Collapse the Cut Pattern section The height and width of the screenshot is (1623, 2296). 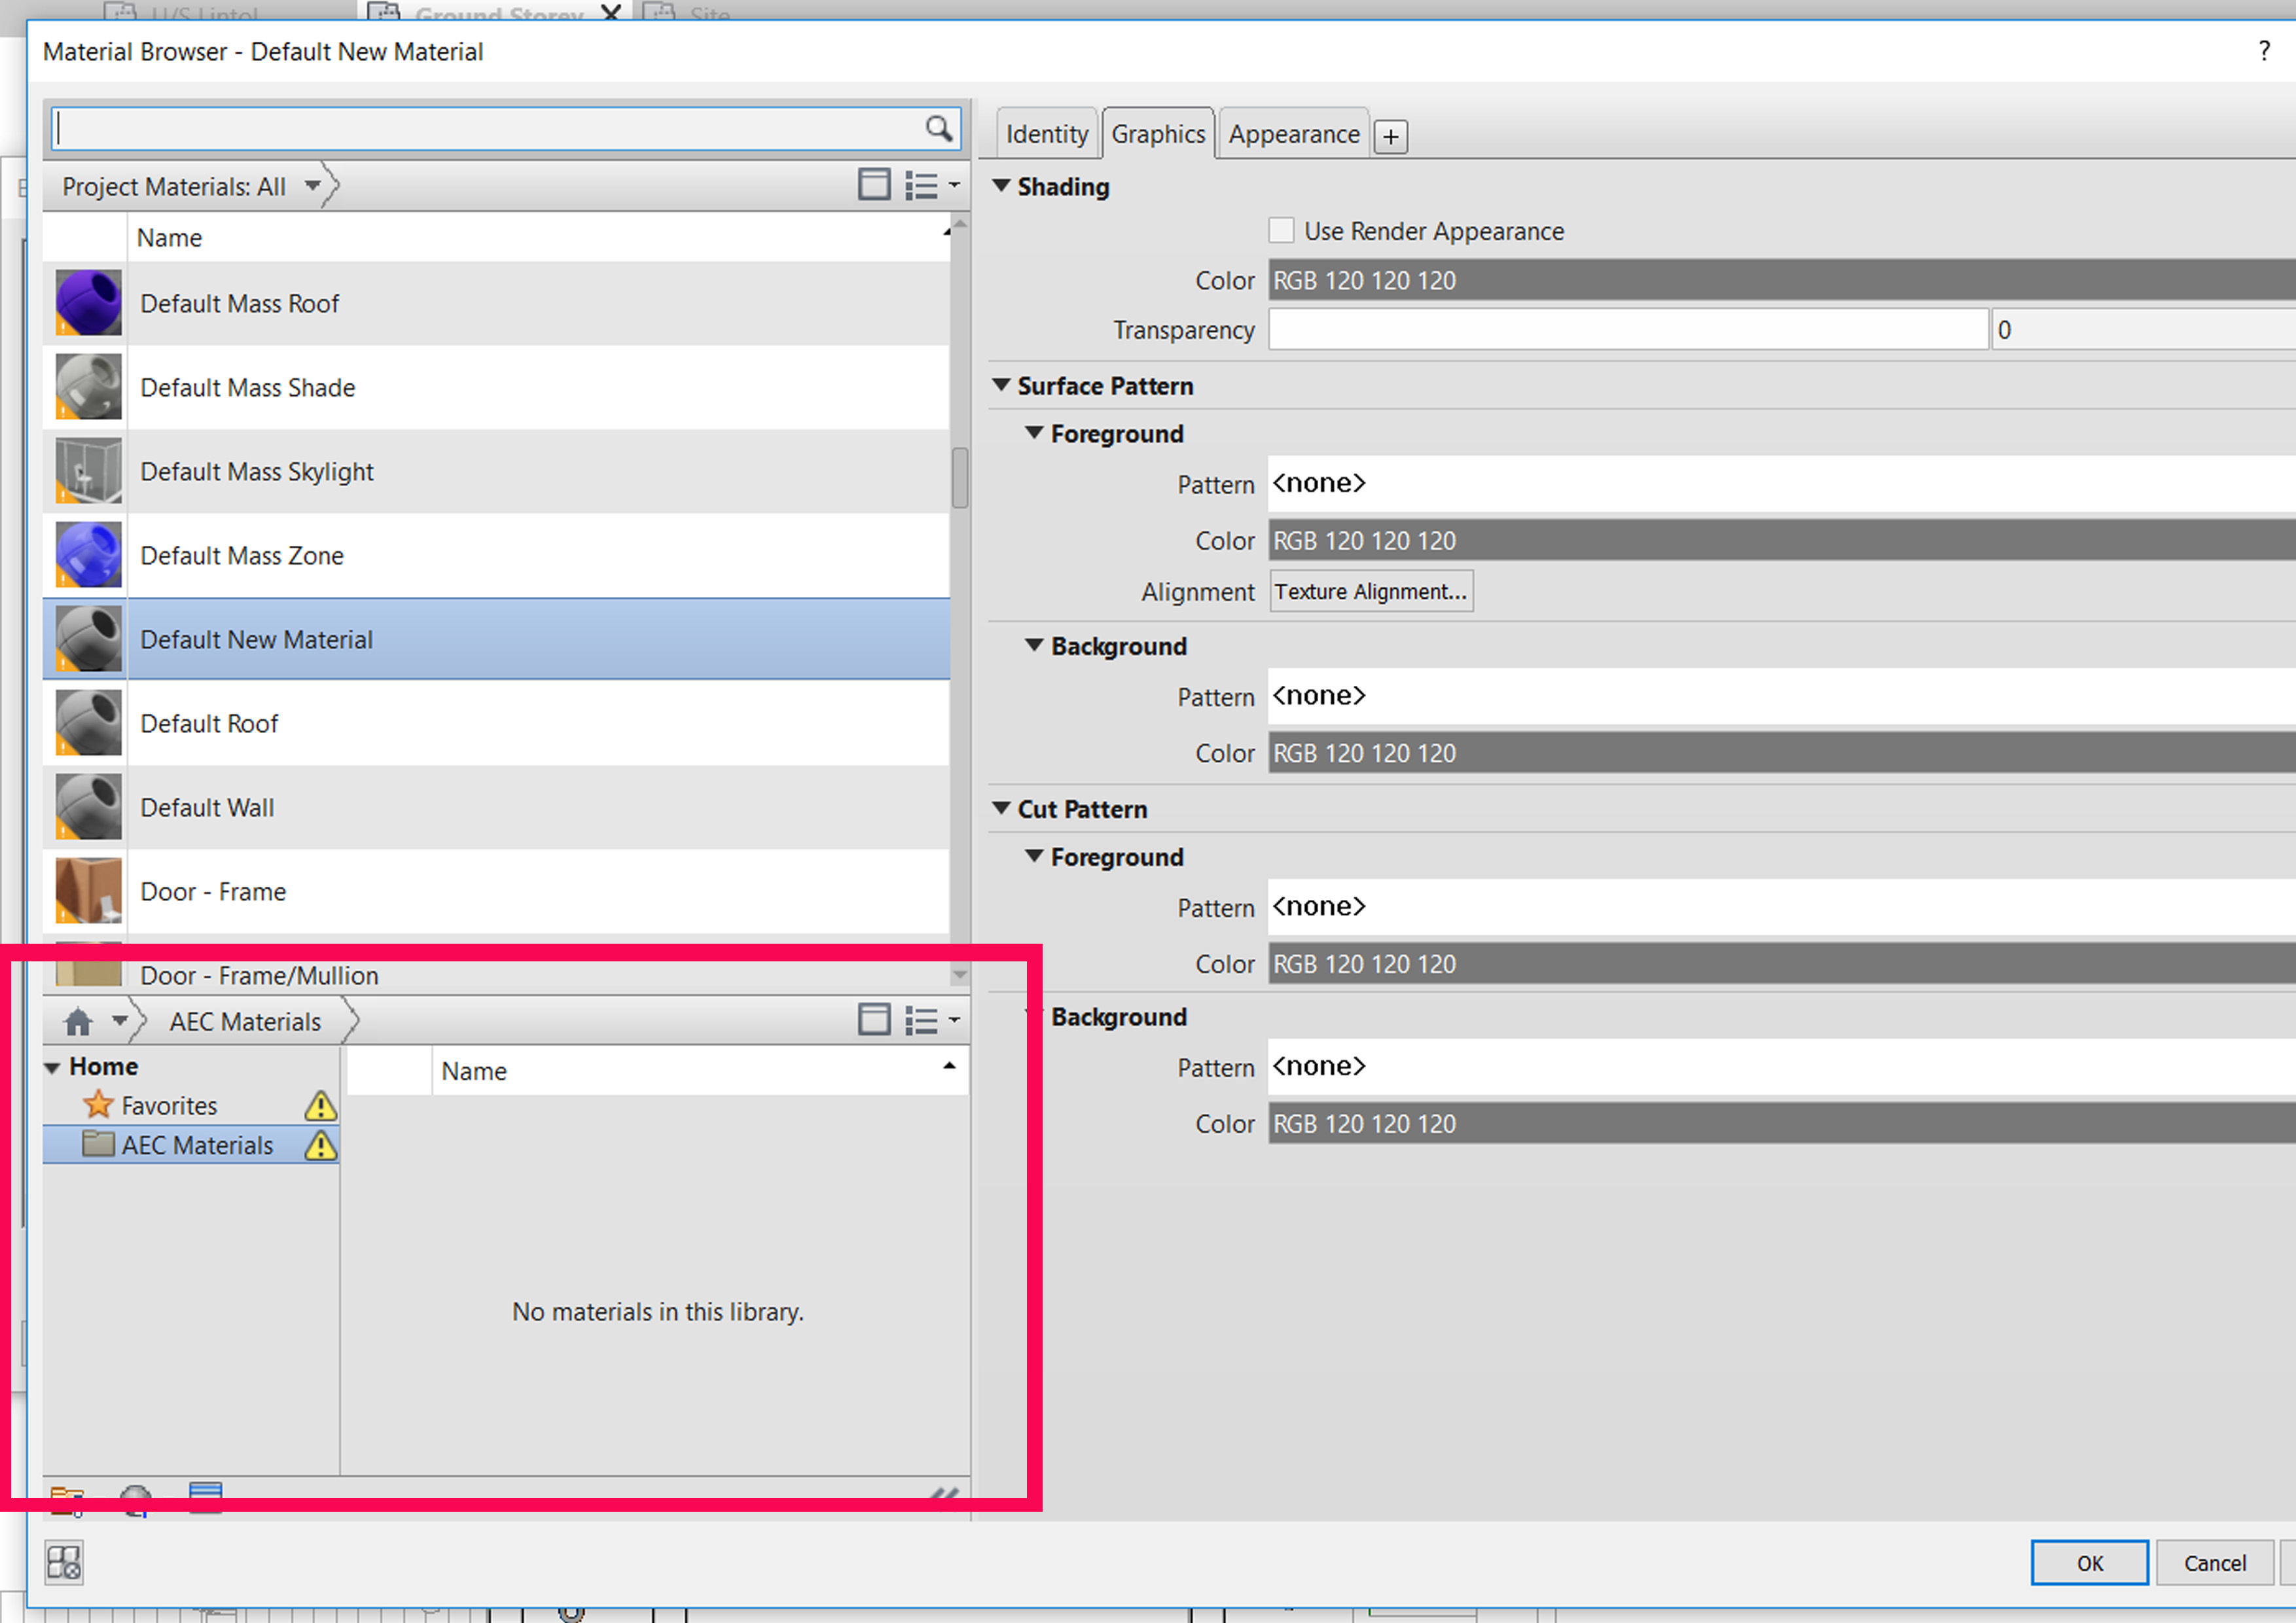1001,808
